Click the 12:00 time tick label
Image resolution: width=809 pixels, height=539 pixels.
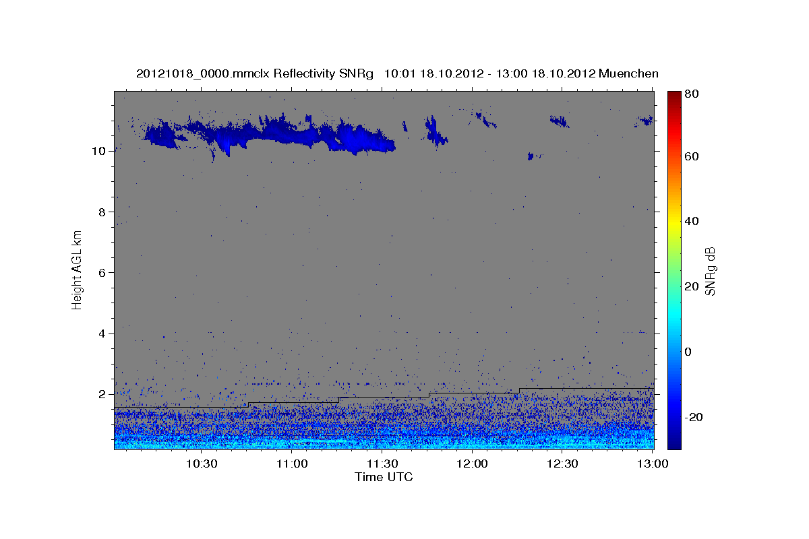(473, 464)
